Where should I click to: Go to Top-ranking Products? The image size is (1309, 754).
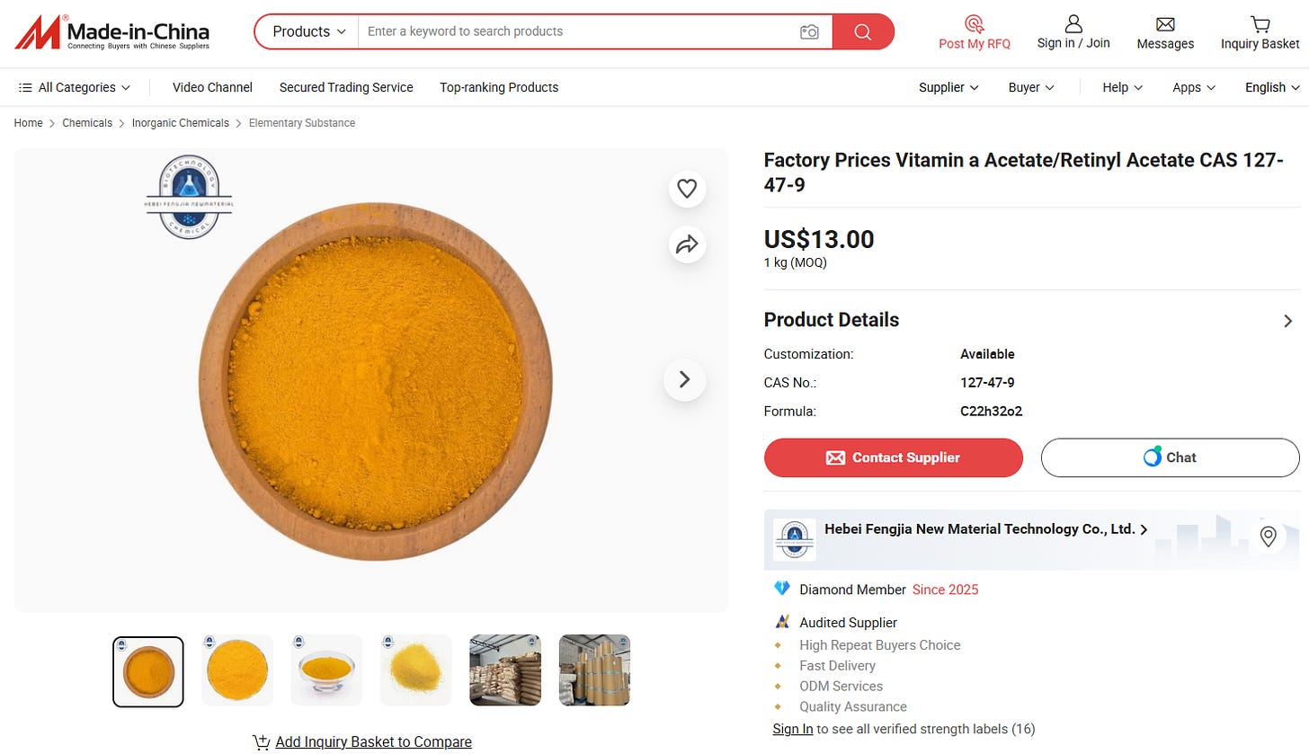coord(499,87)
